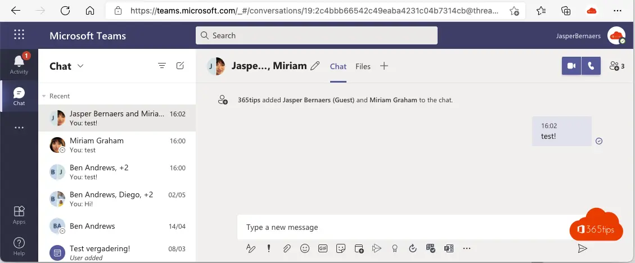Insert an emoji

[x=304, y=248]
